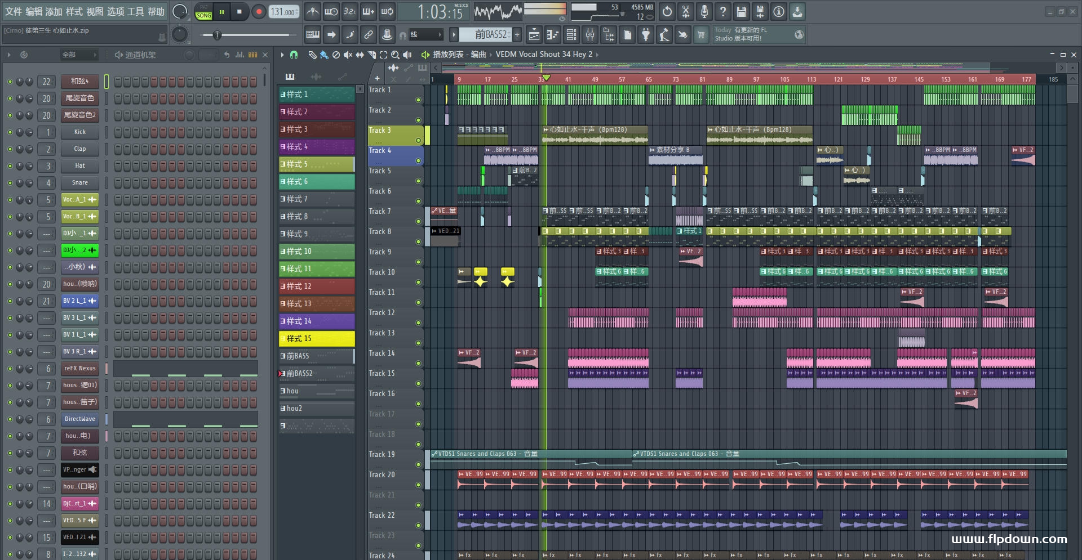
Task: Open the 工具 menu
Action: coord(136,11)
